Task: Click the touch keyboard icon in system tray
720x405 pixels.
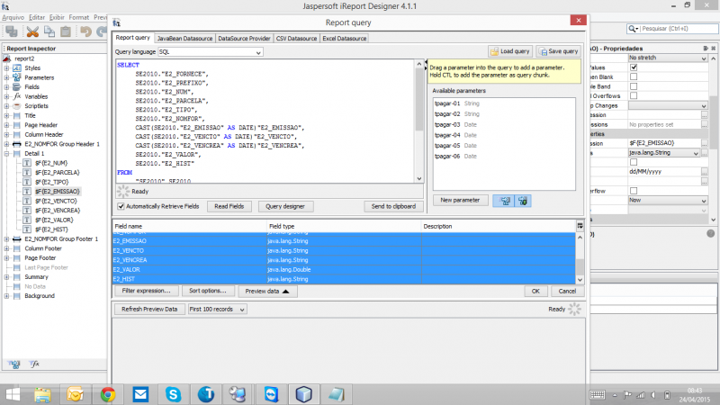Action: click(x=597, y=395)
